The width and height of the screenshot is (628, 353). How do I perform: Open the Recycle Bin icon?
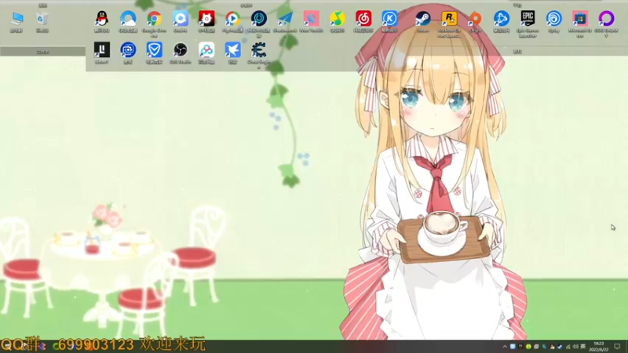(x=42, y=22)
